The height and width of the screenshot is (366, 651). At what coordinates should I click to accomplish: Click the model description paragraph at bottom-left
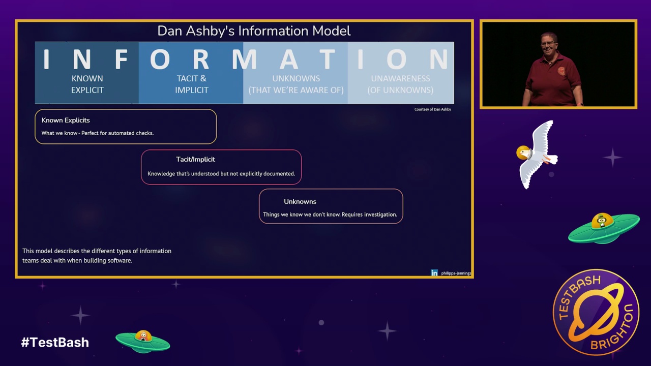[x=97, y=256]
